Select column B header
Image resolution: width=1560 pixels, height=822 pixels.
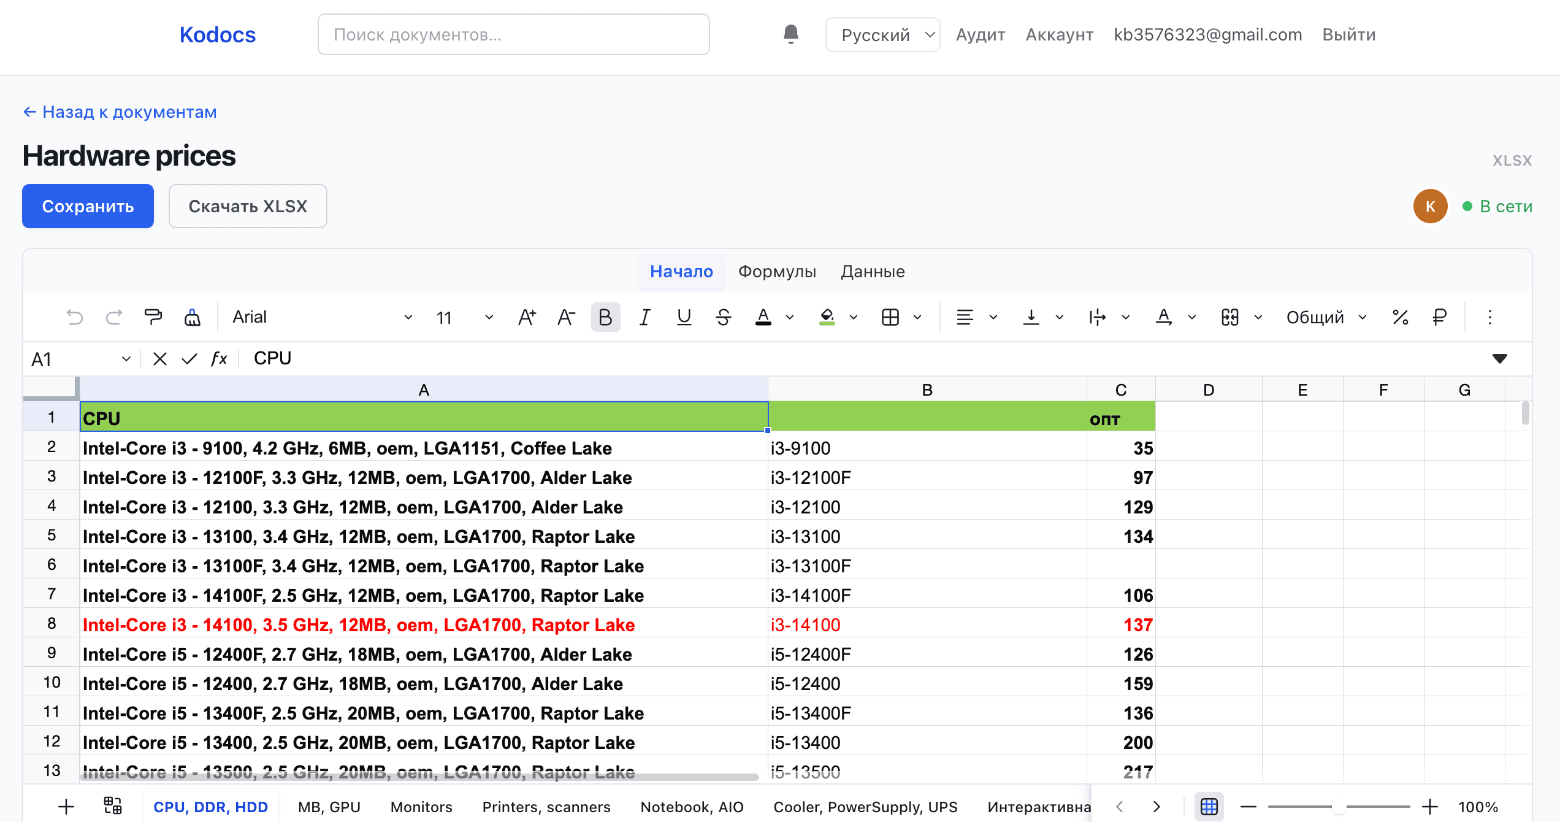click(927, 390)
